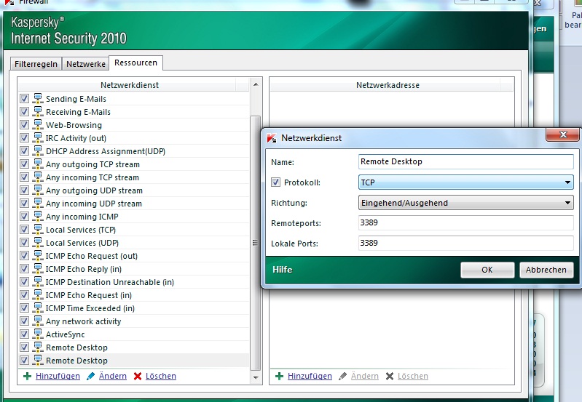Click the icon beside ICMP Echo Request (out)
Screen dimensions: 582x402
click(38, 256)
